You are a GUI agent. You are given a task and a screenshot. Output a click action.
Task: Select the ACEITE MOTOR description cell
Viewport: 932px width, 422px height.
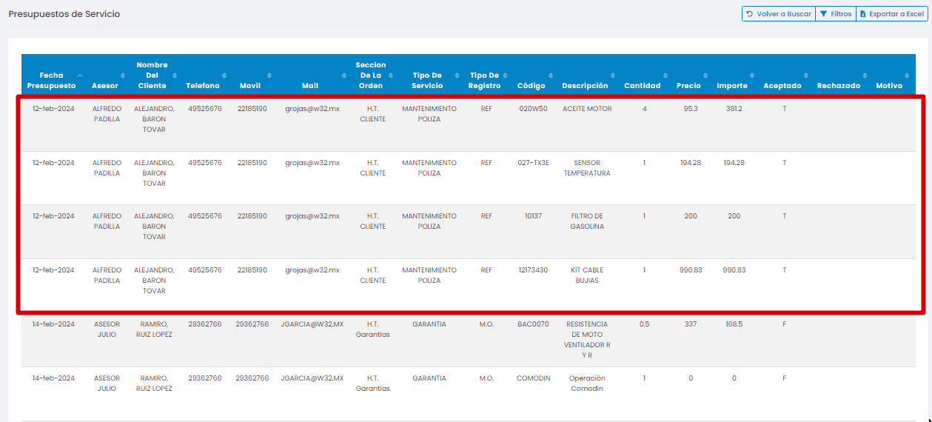tap(587, 109)
